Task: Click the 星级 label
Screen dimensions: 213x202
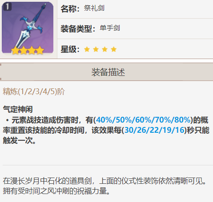Action: (70, 49)
